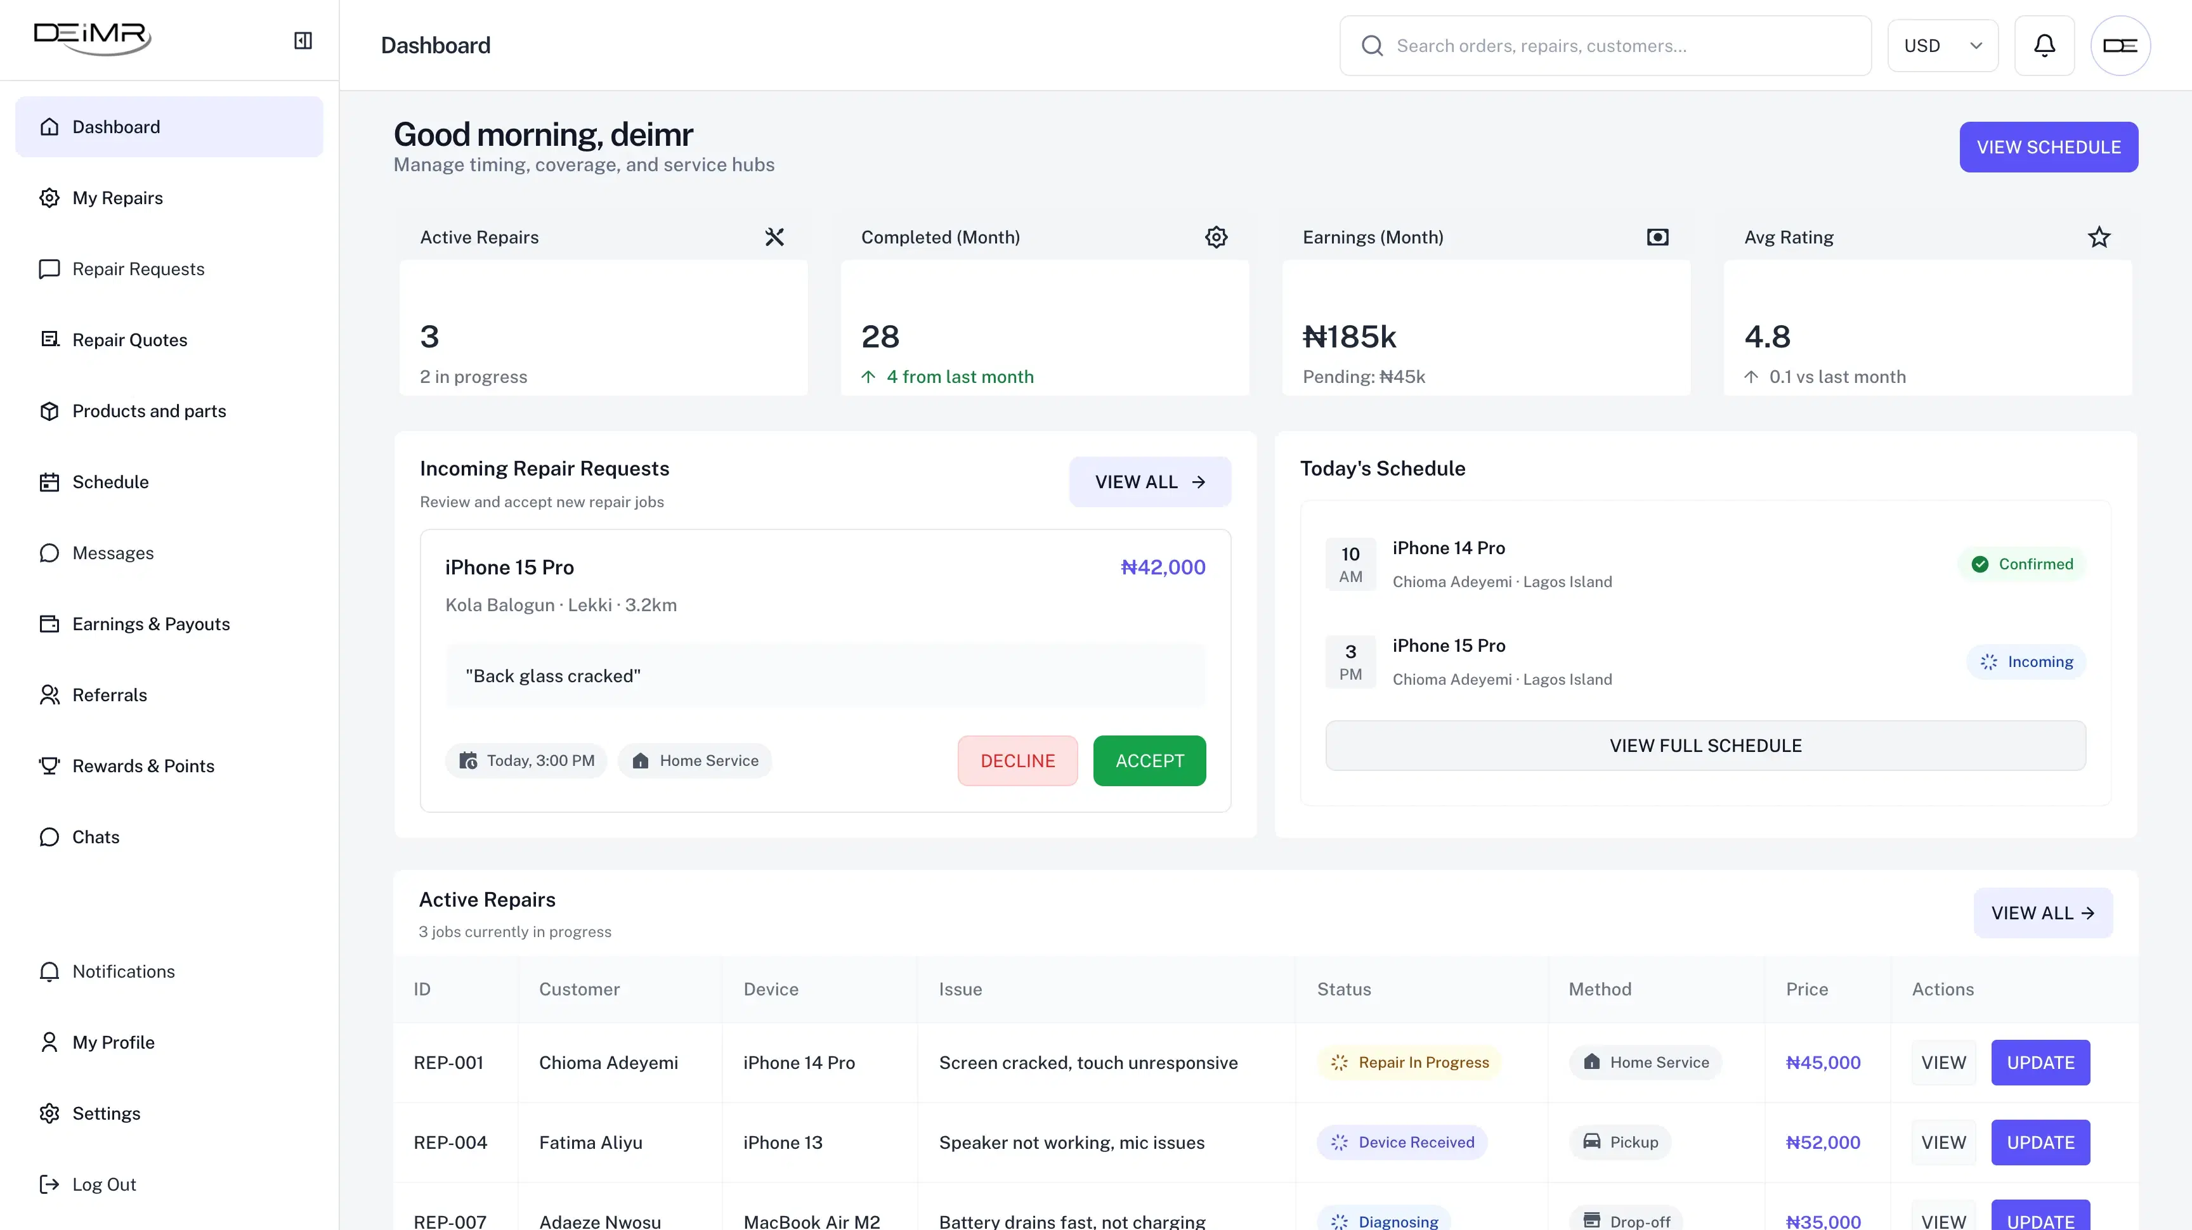The width and height of the screenshot is (2192, 1230).
Task: Update repair REP-004
Action: (2040, 1143)
